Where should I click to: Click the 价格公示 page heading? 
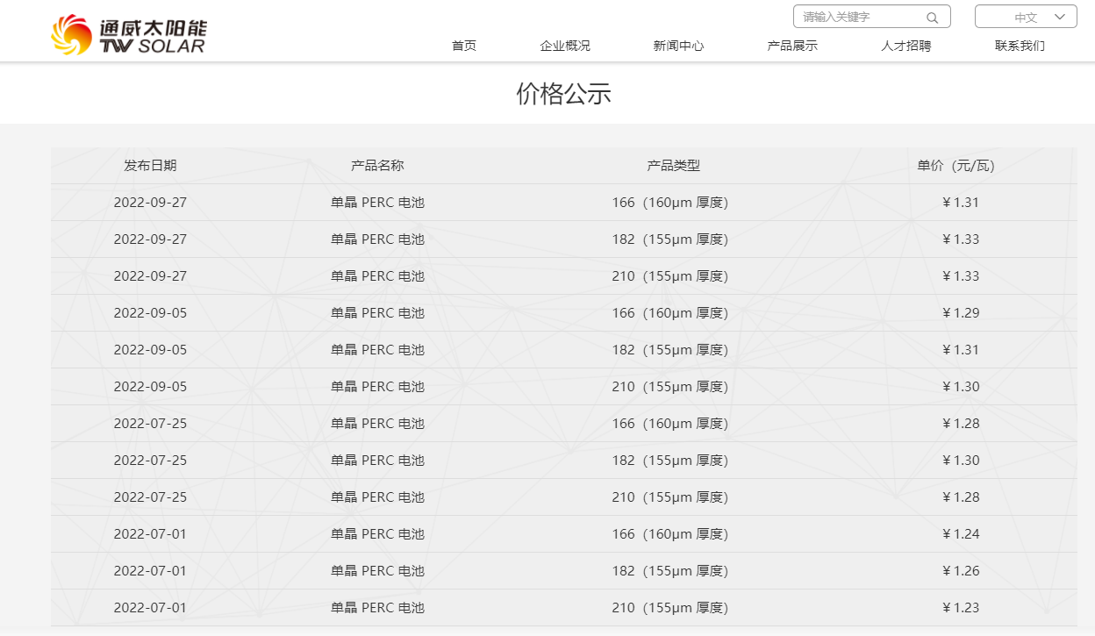click(x=563, y=94)
